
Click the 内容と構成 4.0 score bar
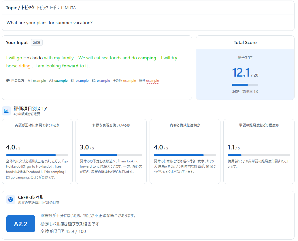point(185,155)
